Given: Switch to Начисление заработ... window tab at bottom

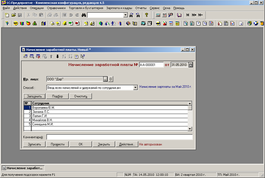Looking at the screenshot, I should pyautogui.click(x=23, y=168).
